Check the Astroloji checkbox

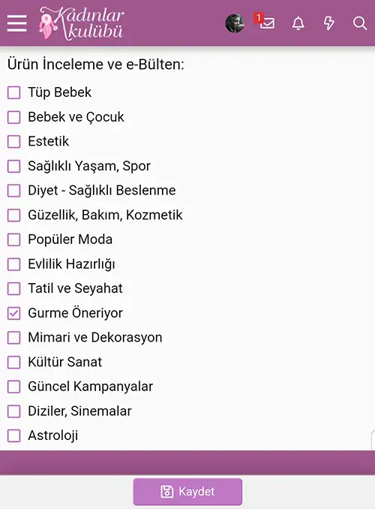(14, 435)
